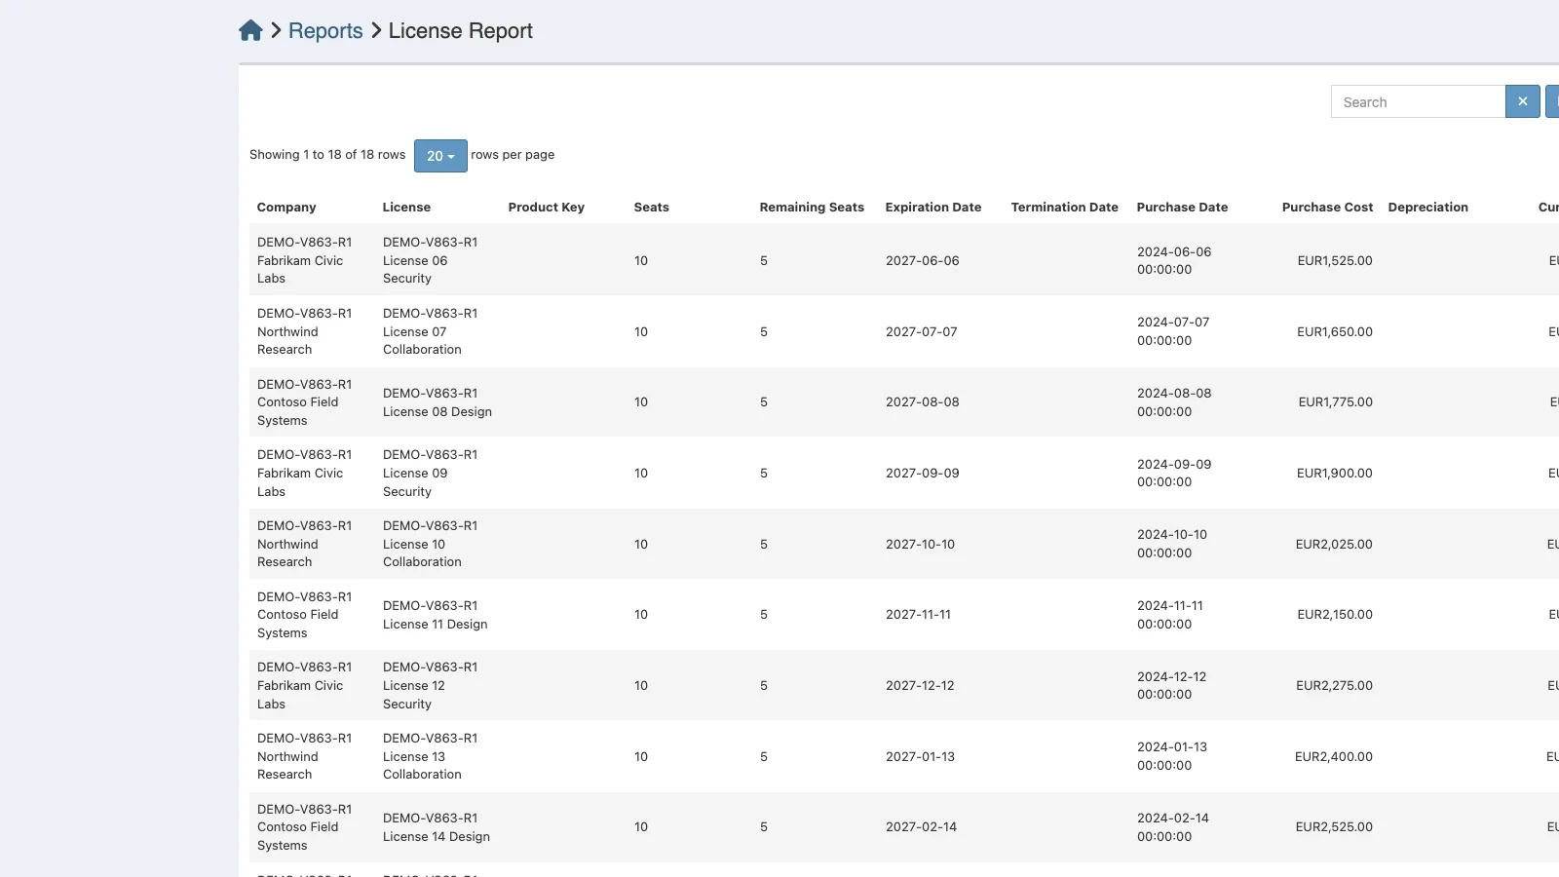The height and width of the screenshot is (877, 1559).
Task: Sort by Seats column header
Action: click(652, 208)
